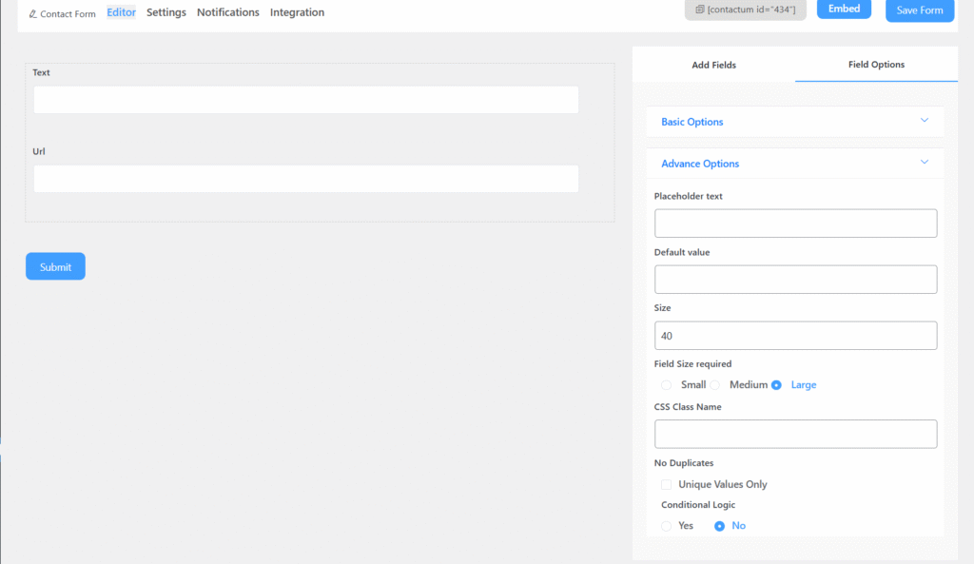The width and height of the screenshot is (974, 564).
Task: Open the Settings tab
Action: tap(166, 12)
